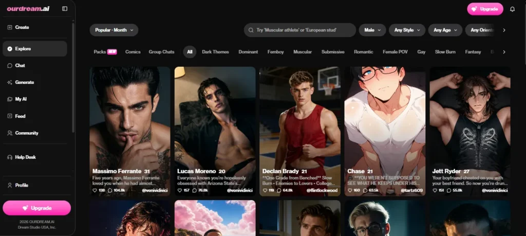This screenshot has width=526, height=236.
Task: Open the Any Age filter dropdown
Action: [445, 30]
